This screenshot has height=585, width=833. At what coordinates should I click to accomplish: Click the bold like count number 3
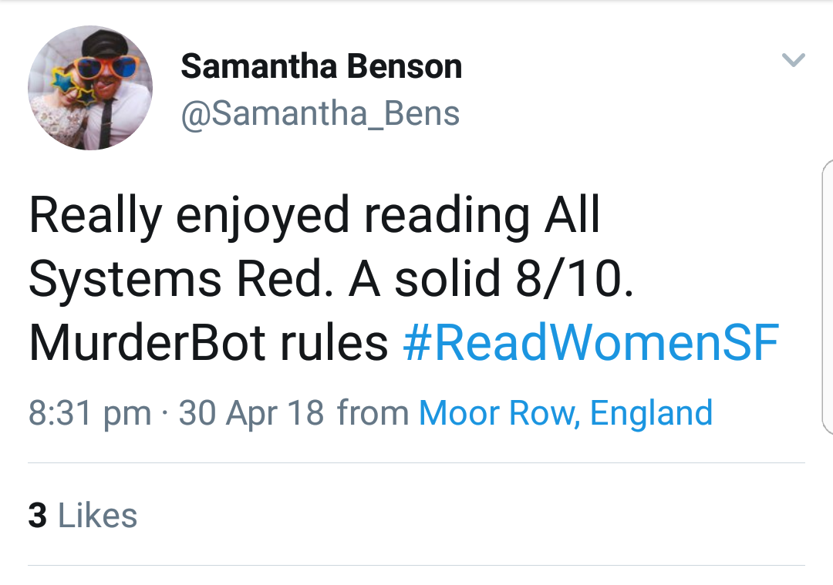[x=38, y=516]
